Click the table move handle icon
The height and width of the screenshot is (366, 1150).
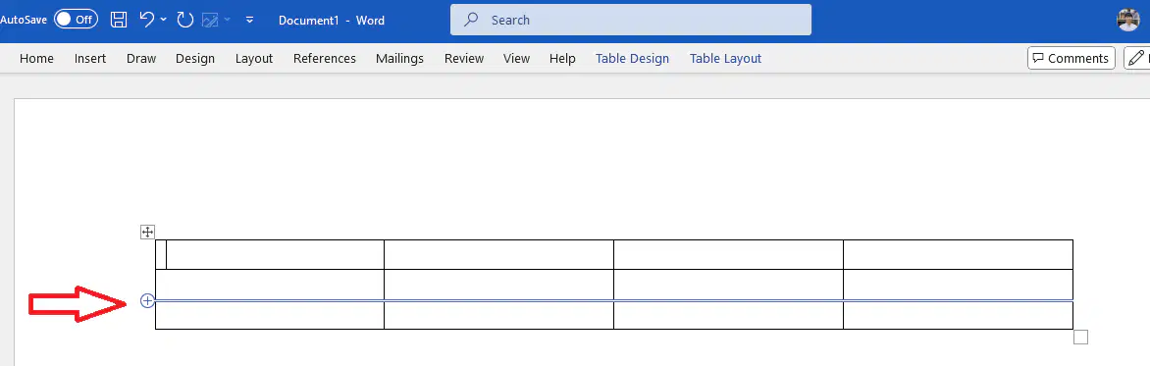[x=147, y=232]
